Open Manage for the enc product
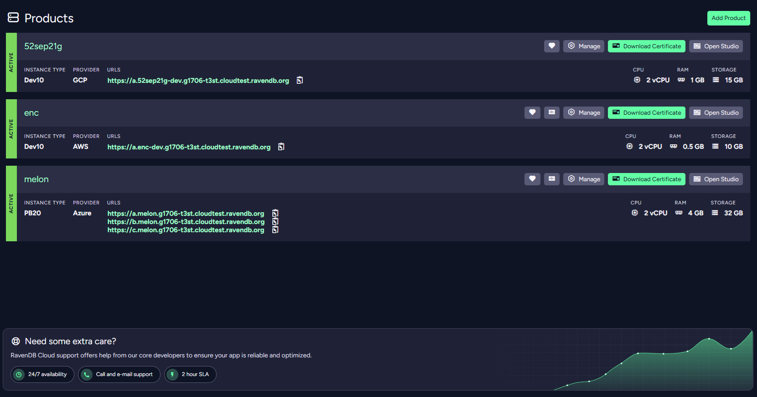Viewport: 757px width, 397px height. pos(584,112)
